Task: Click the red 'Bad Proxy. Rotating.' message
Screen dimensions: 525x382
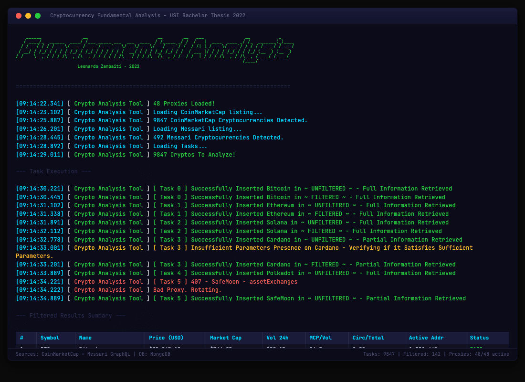Action: pyautogui.click(x=187, y=290)
